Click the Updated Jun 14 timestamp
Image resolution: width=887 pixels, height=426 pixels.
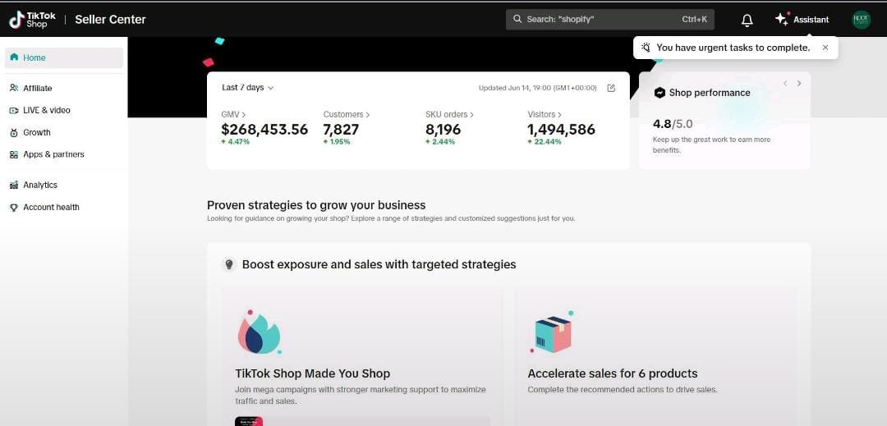pyautogui.click(x=537, y=88)
